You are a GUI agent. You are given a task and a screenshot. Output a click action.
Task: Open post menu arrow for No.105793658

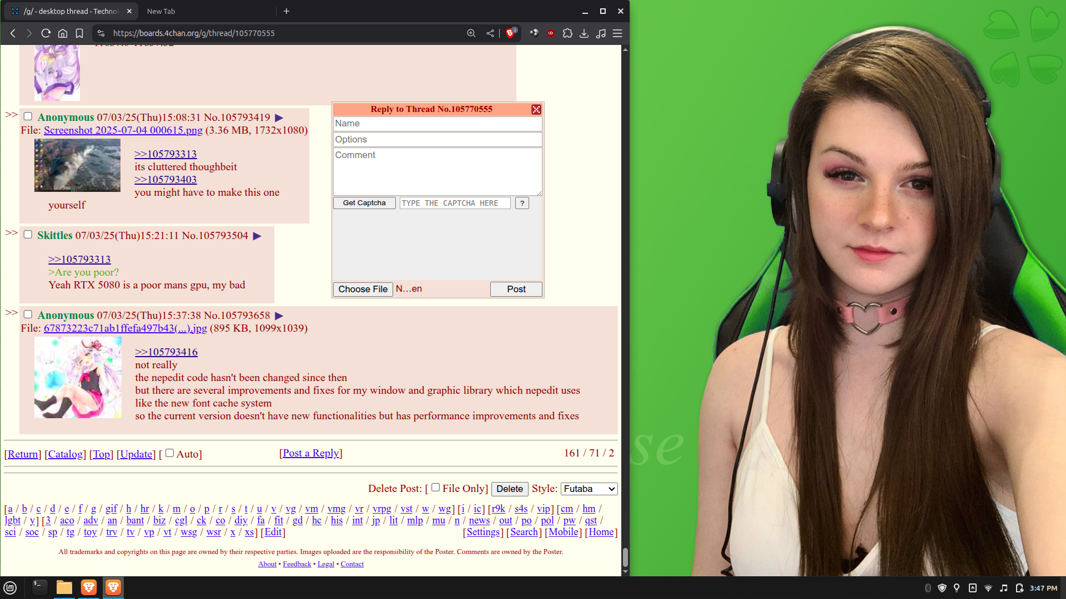[x=279, y=316]
